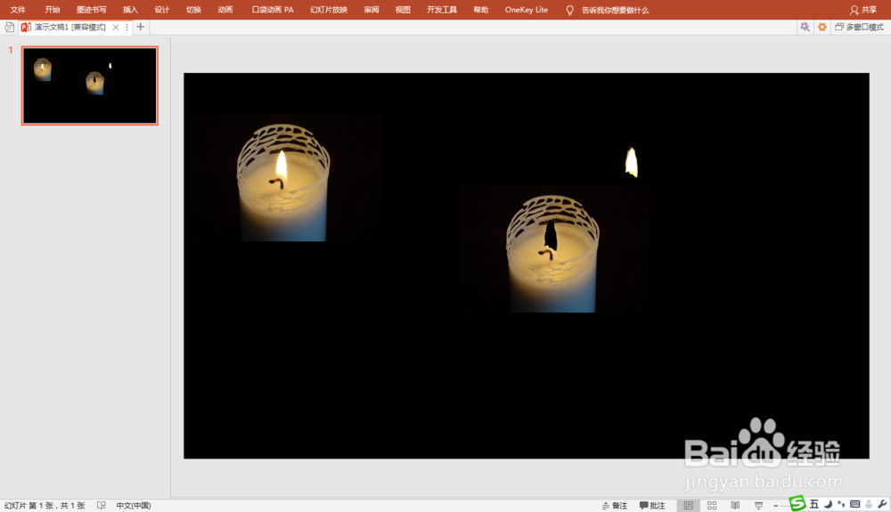
Task: Switch to the 设计 tab
Action: point(162,10)
